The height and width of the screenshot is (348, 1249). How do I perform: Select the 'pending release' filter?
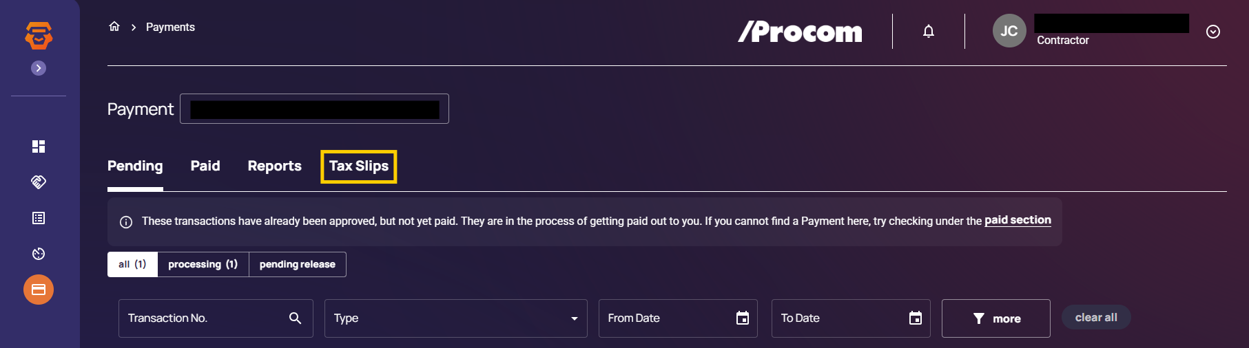click(x=298, y=264)
